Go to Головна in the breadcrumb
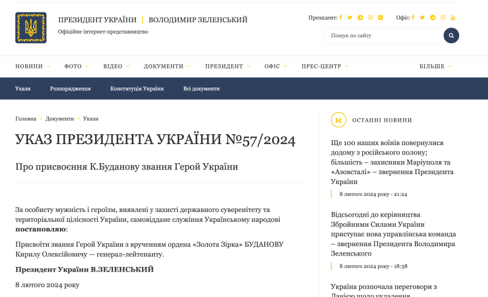 (x=26, y=119)
